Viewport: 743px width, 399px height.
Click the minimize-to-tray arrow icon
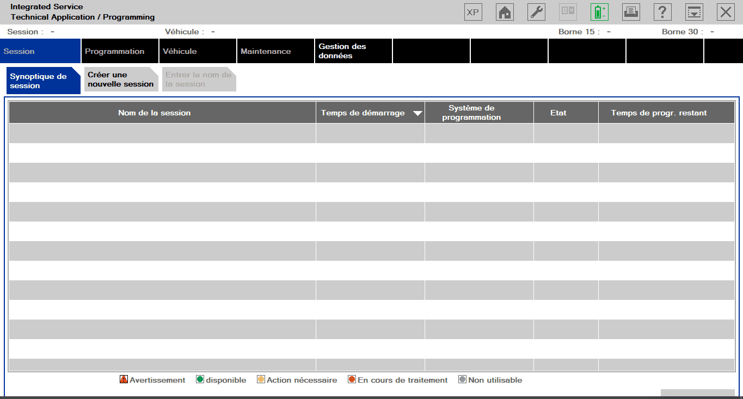tap(694, 12)
